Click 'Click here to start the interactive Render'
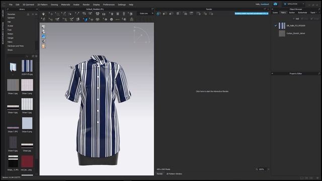The height and width of the screenshot is (181, 322). [212, 92]
